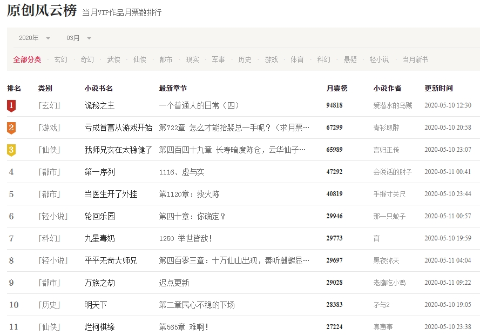
Task: Open the 2020年 year dropdown
Action: point(35,38)
